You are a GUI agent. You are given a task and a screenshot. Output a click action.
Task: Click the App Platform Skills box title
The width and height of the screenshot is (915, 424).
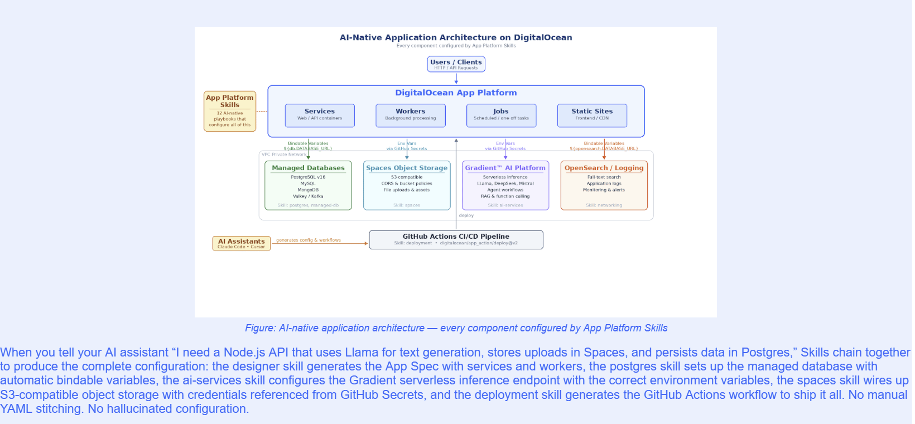coord(230,101)
